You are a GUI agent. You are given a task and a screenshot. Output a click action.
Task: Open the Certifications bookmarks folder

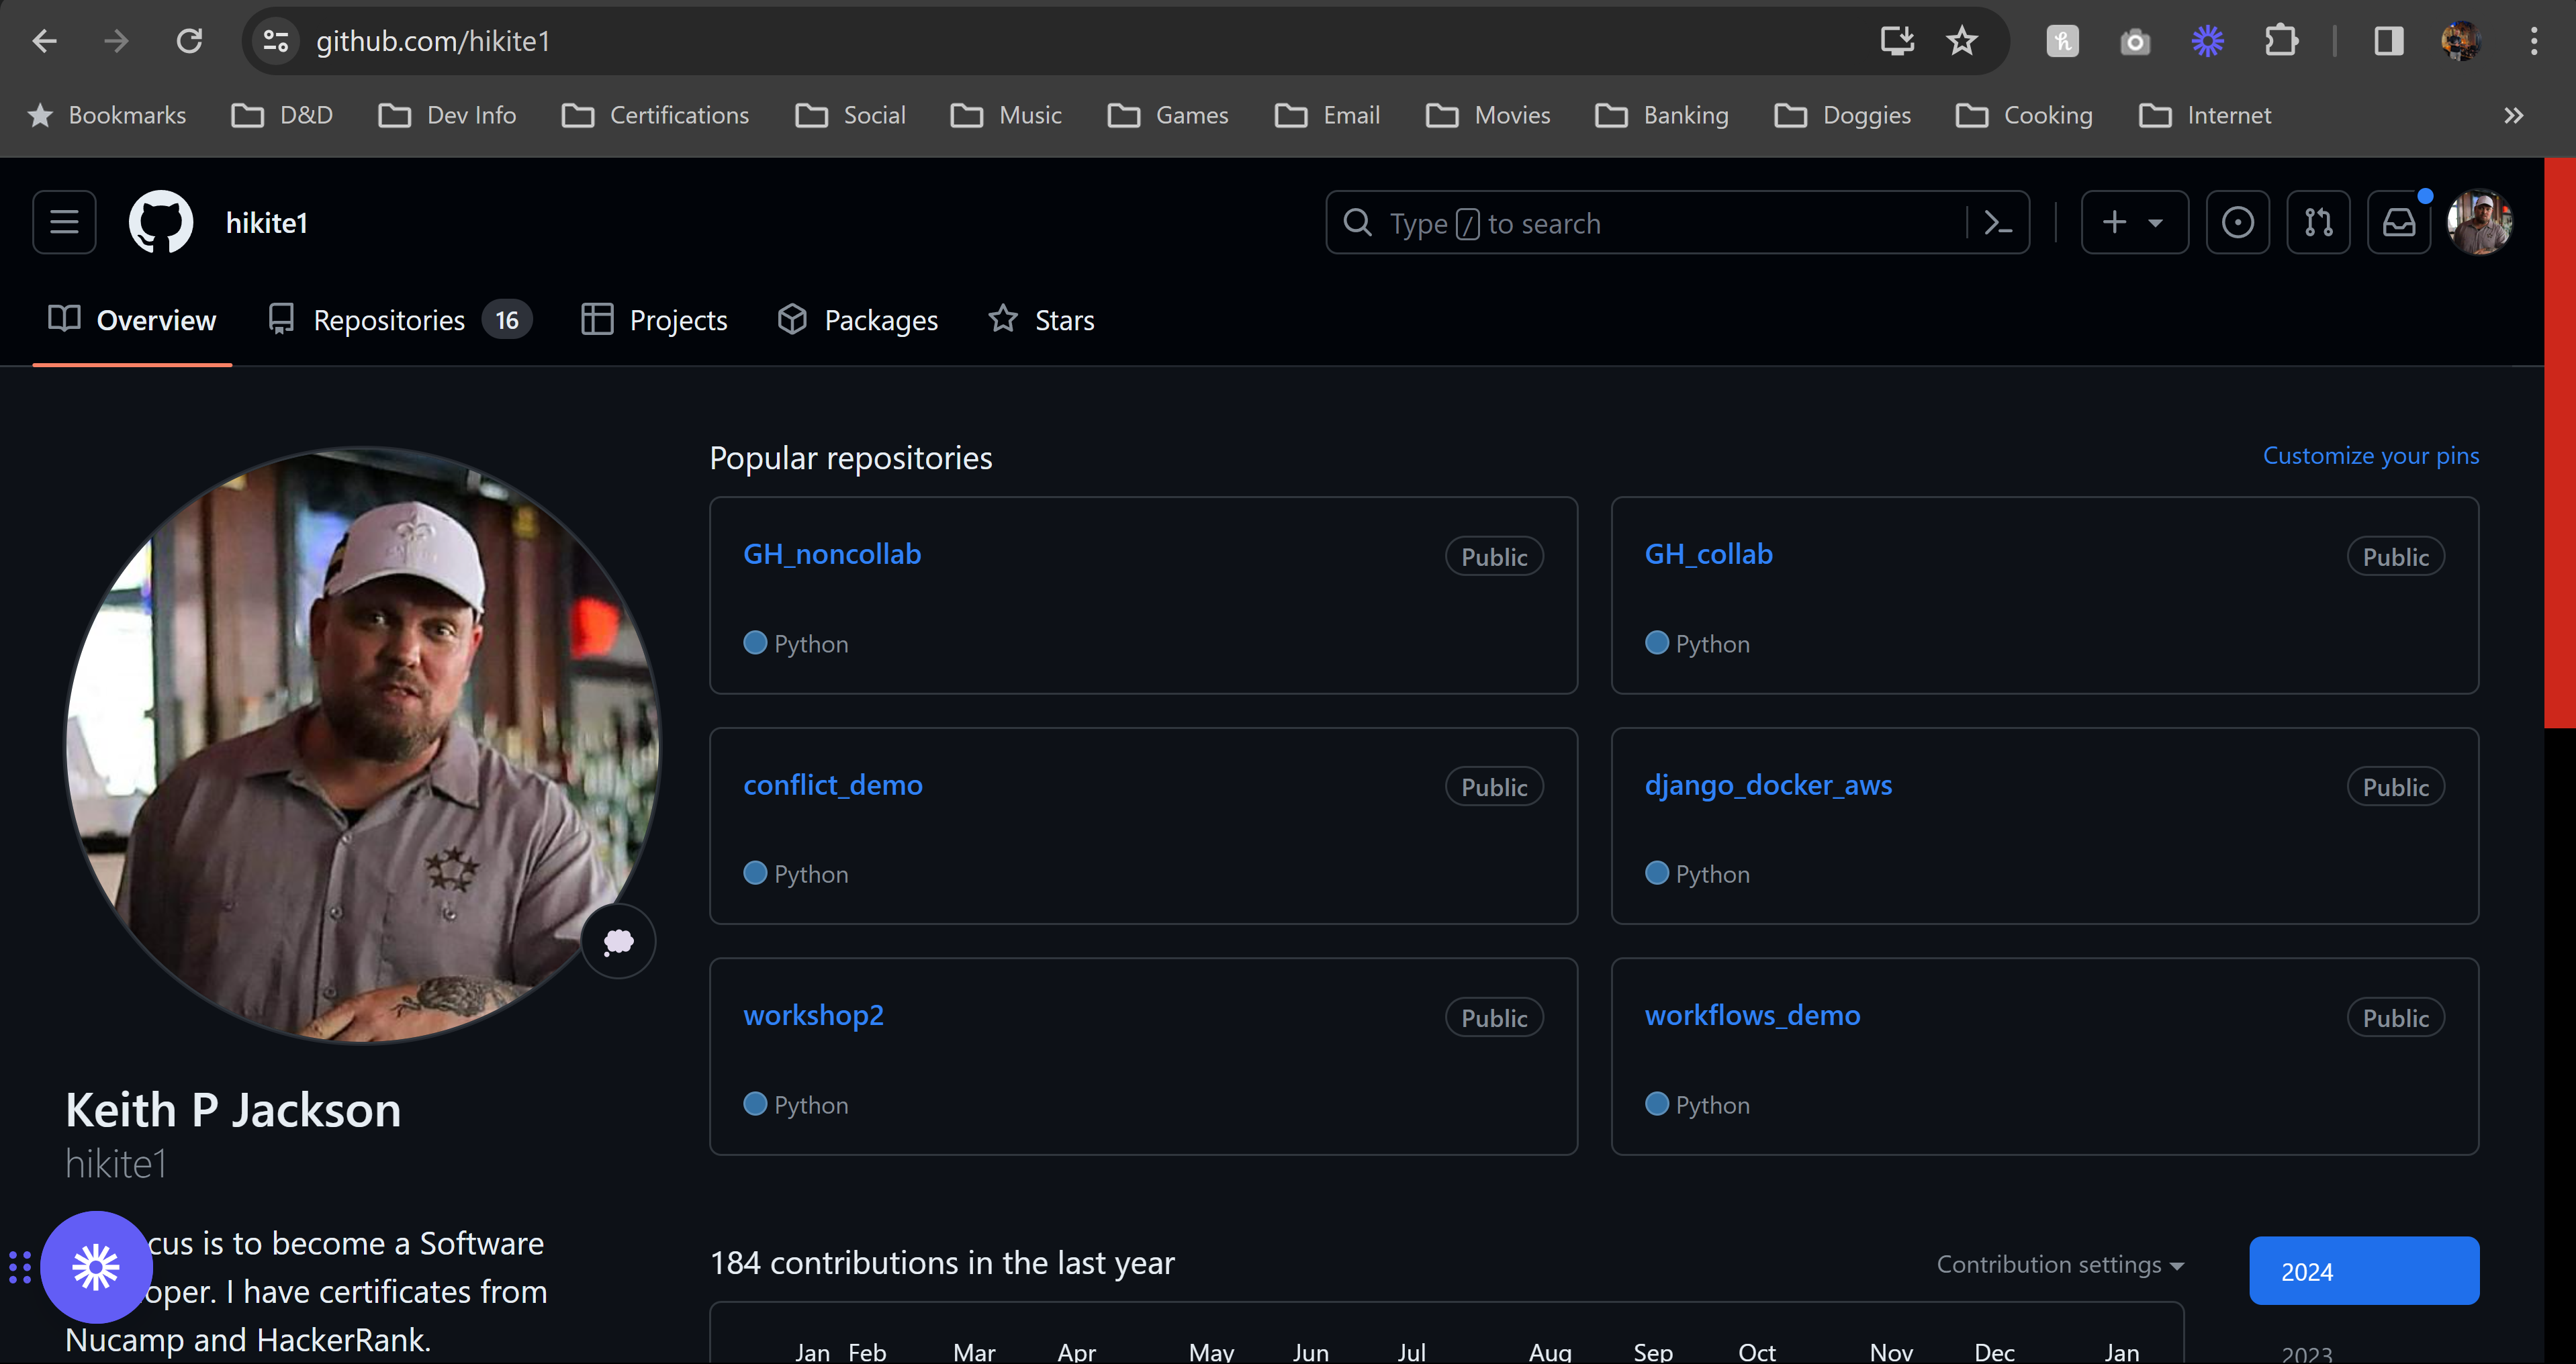[655, 116]
